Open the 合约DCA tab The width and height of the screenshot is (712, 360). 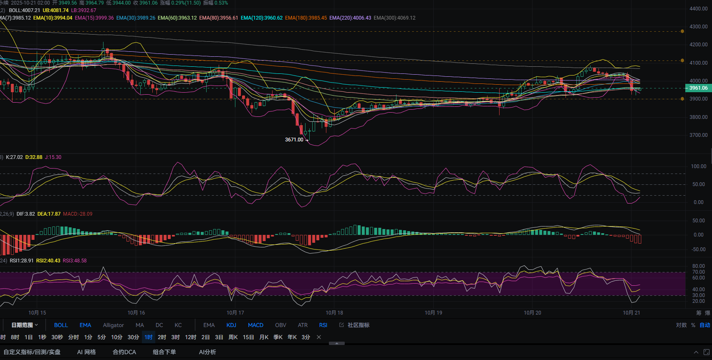point(124,352)
